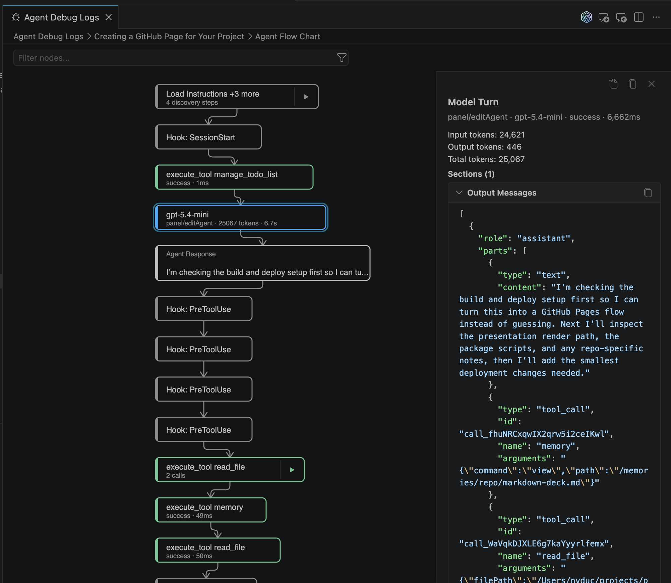The image size is (671, 583).
Task: Select the Agent Response node in the flow
Action: point(262,263)
